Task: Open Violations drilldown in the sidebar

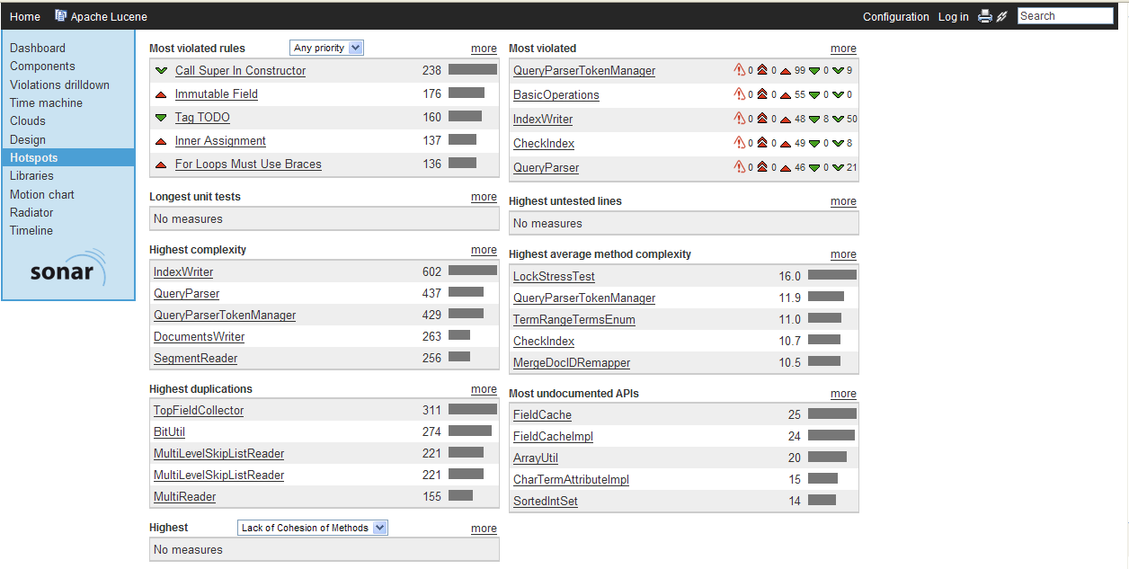Action: [x=59, y=84]
